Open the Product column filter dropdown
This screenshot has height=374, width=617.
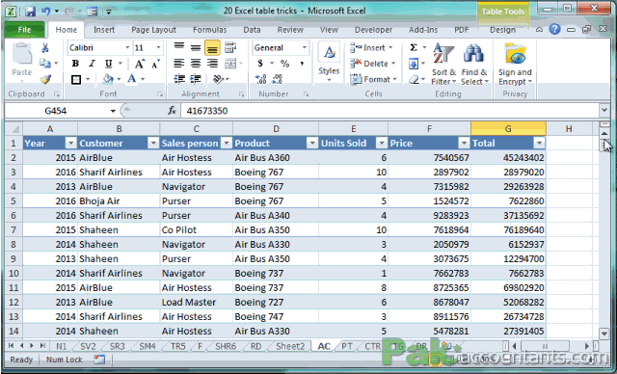(312, 144)
